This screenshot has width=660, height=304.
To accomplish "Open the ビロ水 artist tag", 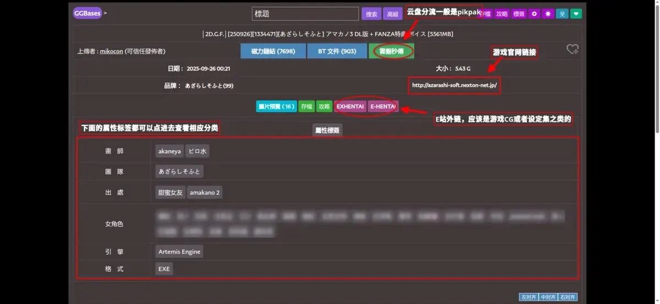I will click(x=197, y=151).
